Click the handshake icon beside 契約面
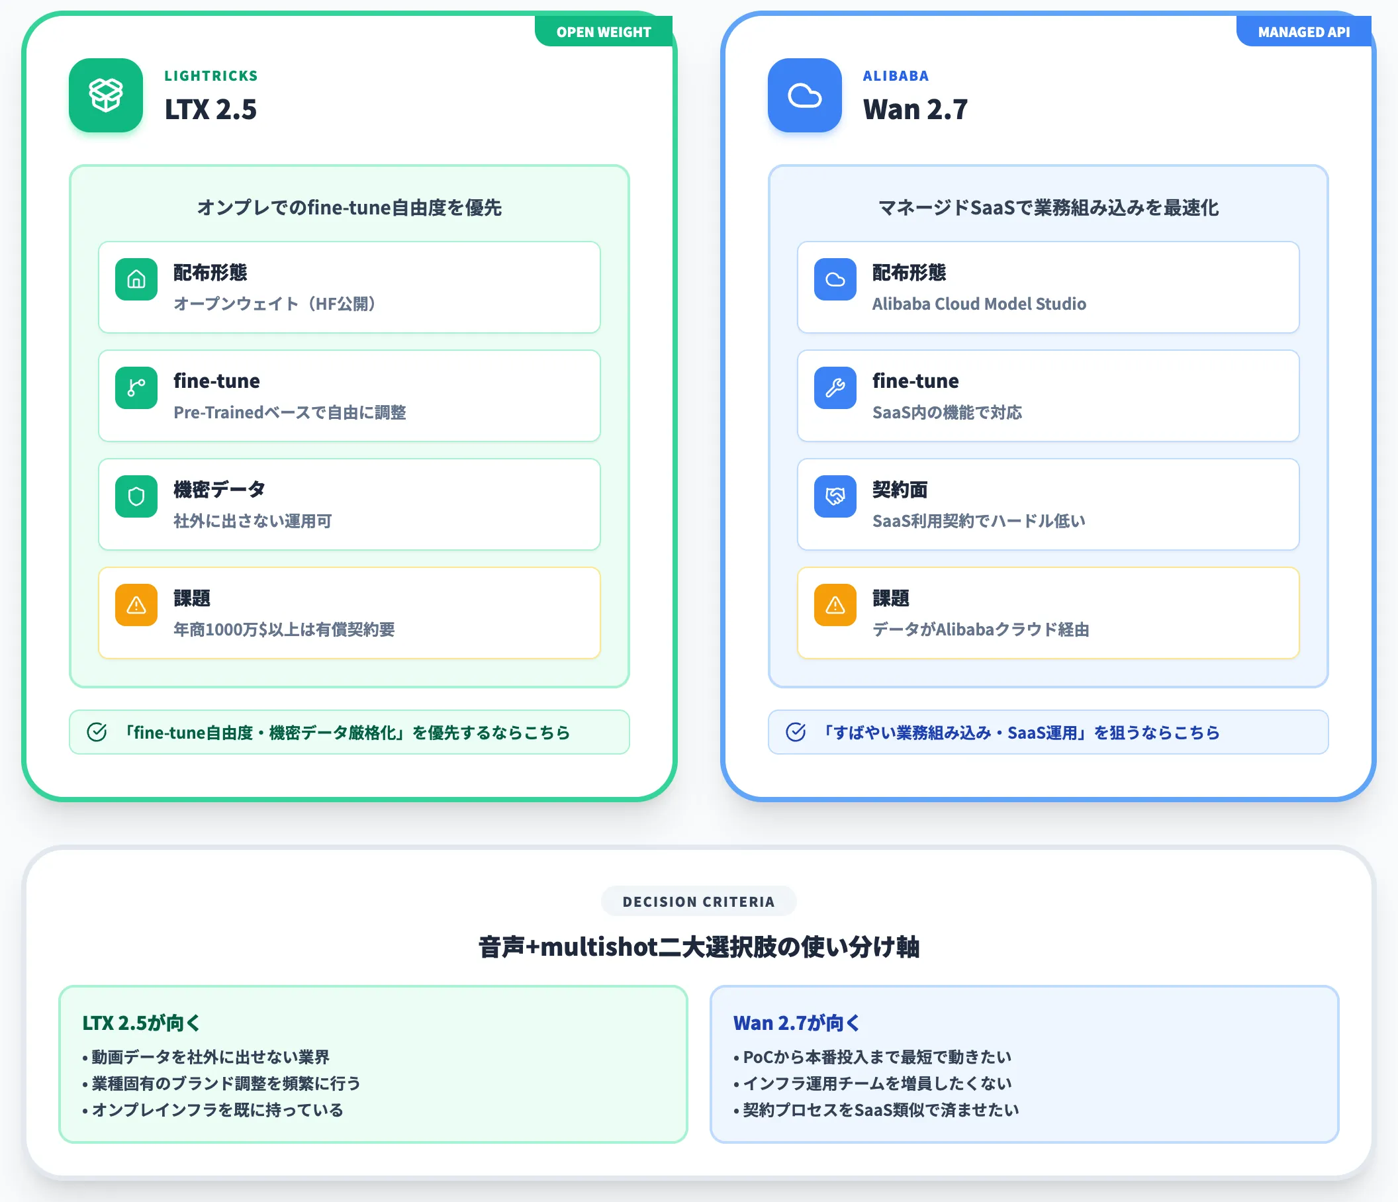 pyautogui.click(x=835, y=496)
